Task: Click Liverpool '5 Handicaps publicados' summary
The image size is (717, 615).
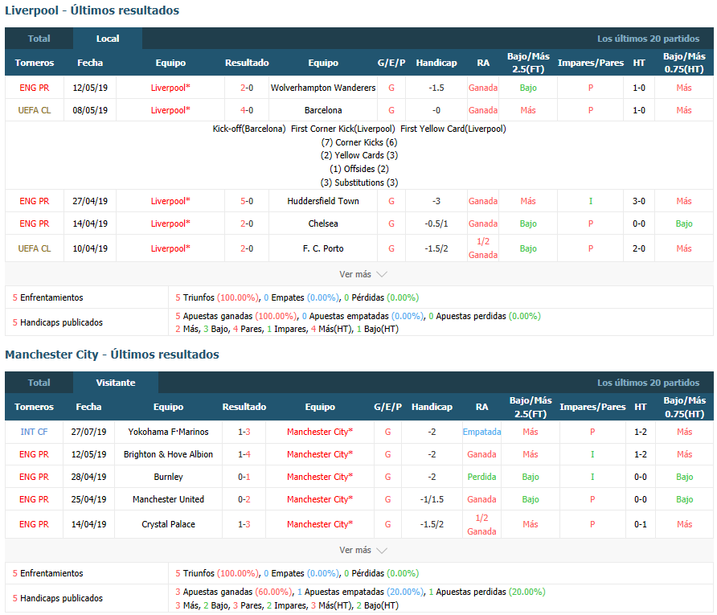Action: click(x=58, y=322)
